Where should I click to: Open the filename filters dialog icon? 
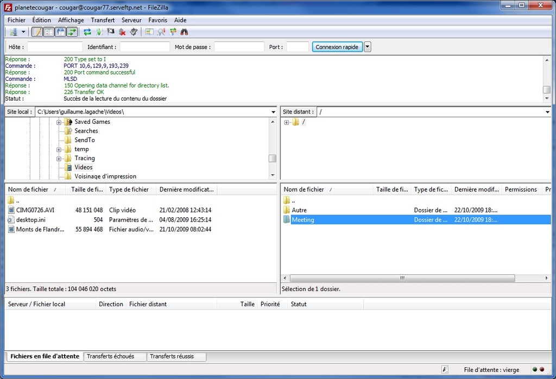(149, 32)
